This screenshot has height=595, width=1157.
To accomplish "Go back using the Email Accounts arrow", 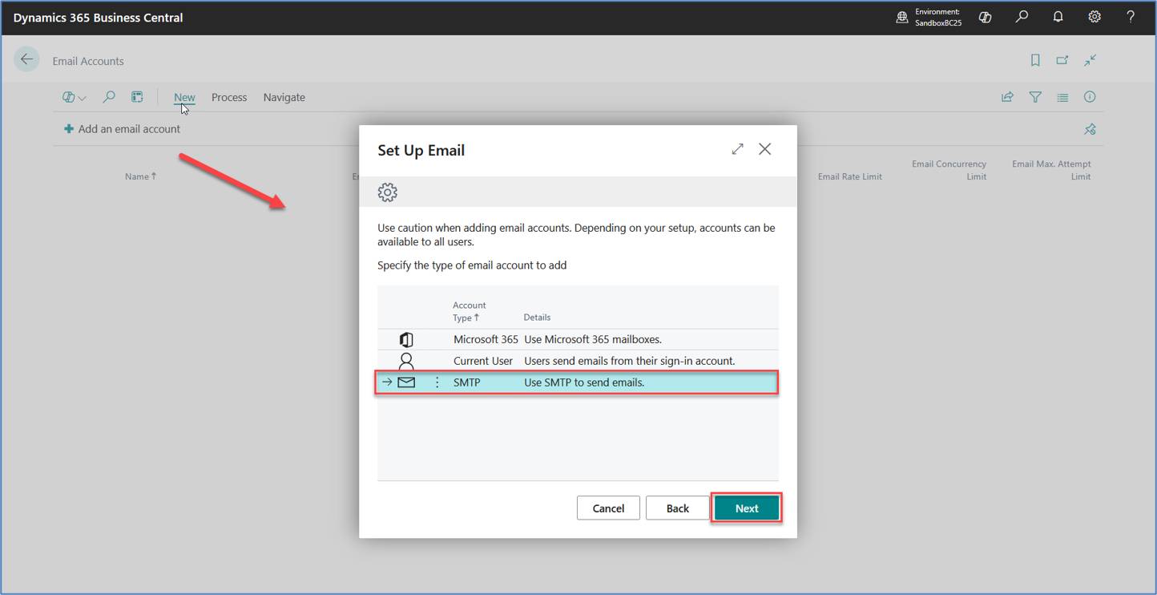I will pos(26,59).
